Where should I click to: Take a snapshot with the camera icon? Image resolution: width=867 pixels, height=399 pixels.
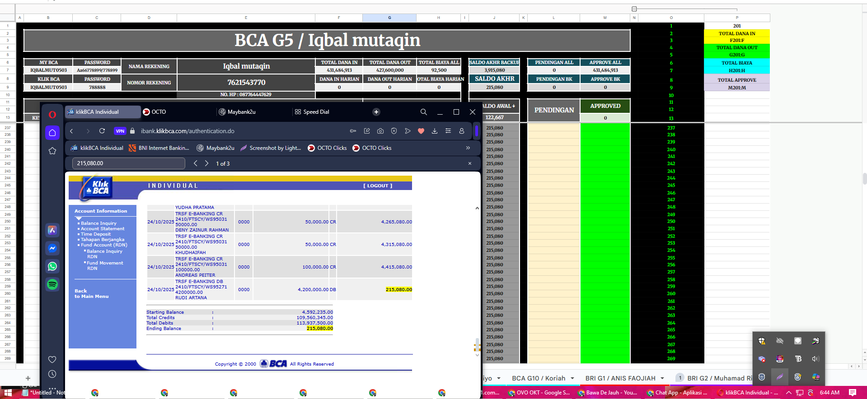(380, 131)
